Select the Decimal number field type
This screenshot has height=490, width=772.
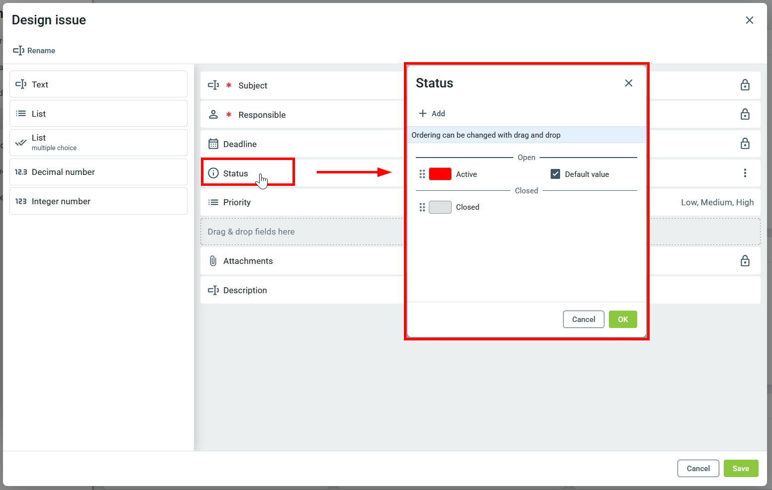pos(98,172)
